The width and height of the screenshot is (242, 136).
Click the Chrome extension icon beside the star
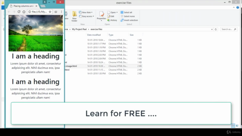[x=56, y=12]
